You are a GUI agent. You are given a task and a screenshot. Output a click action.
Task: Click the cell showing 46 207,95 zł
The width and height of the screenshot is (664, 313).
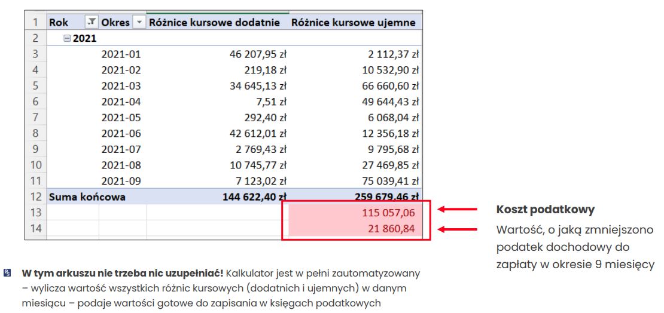click(258, 54)
